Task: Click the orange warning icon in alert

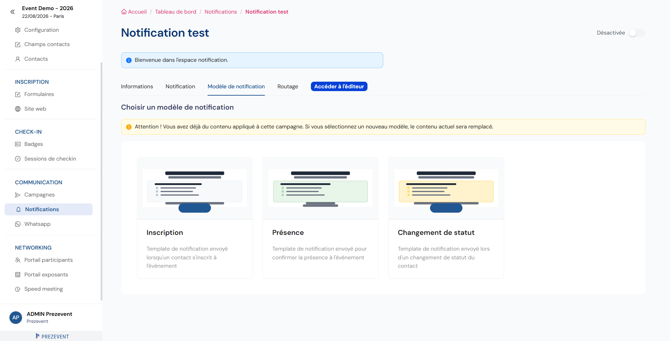Action: pos(129,127)
